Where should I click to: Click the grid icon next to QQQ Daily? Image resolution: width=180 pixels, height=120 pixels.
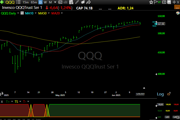tap(22, 13)
